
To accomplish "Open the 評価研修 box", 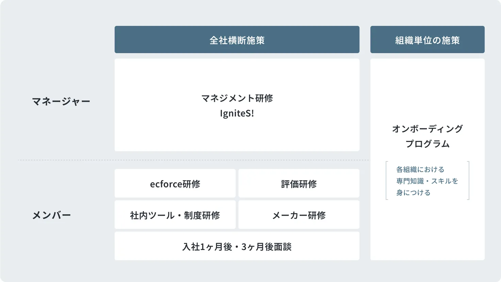I will (x=299, y=184).
